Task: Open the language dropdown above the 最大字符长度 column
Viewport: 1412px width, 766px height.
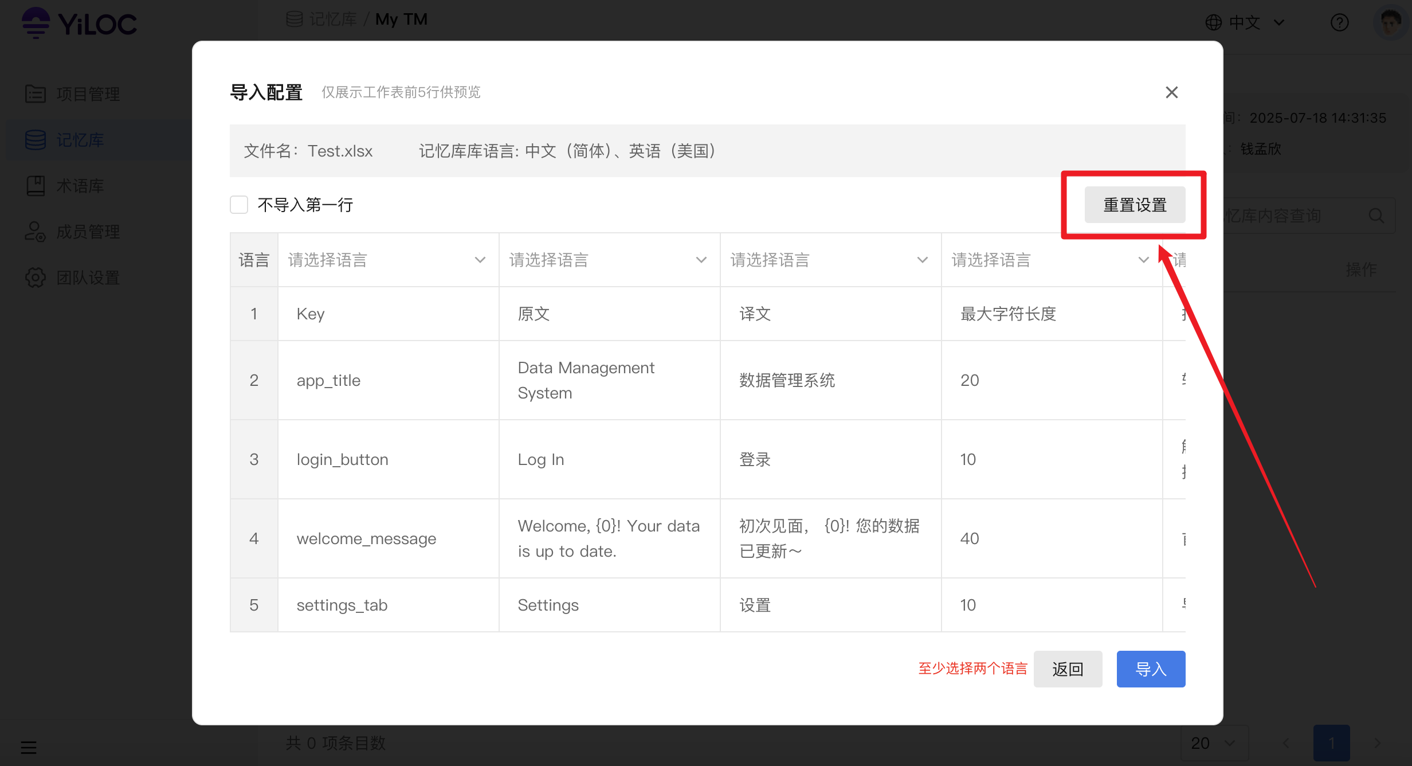Action: (1052, 260)
